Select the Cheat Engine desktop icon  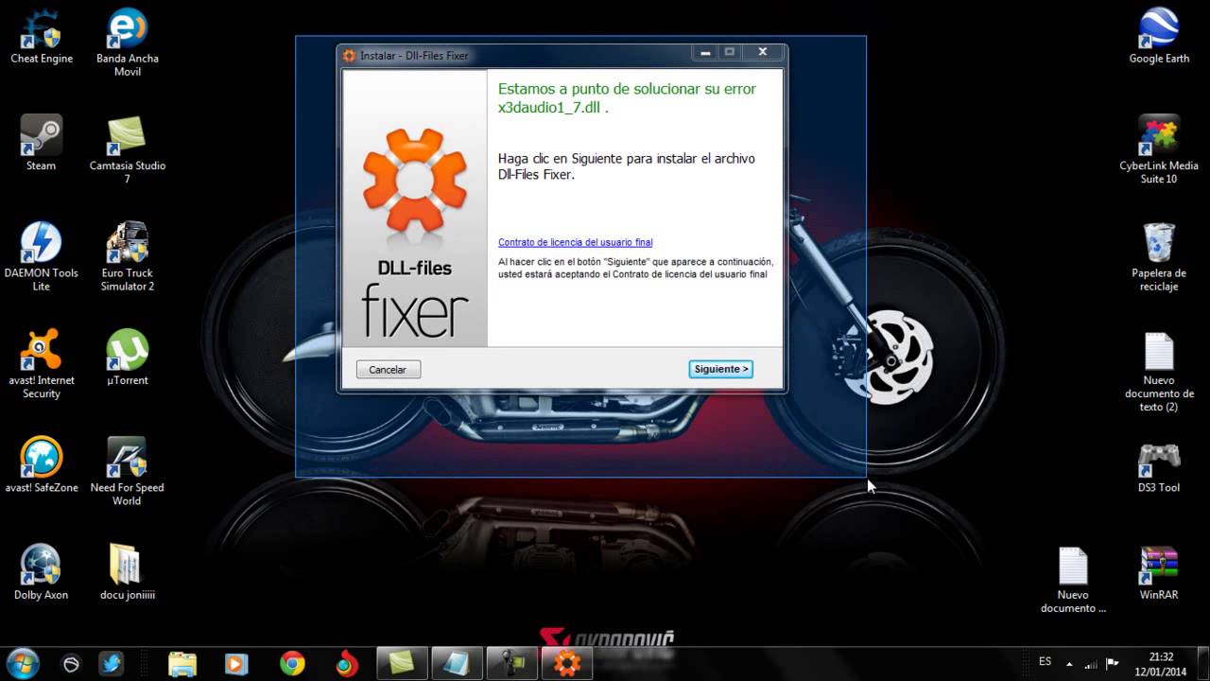click(x=42, y=38)
